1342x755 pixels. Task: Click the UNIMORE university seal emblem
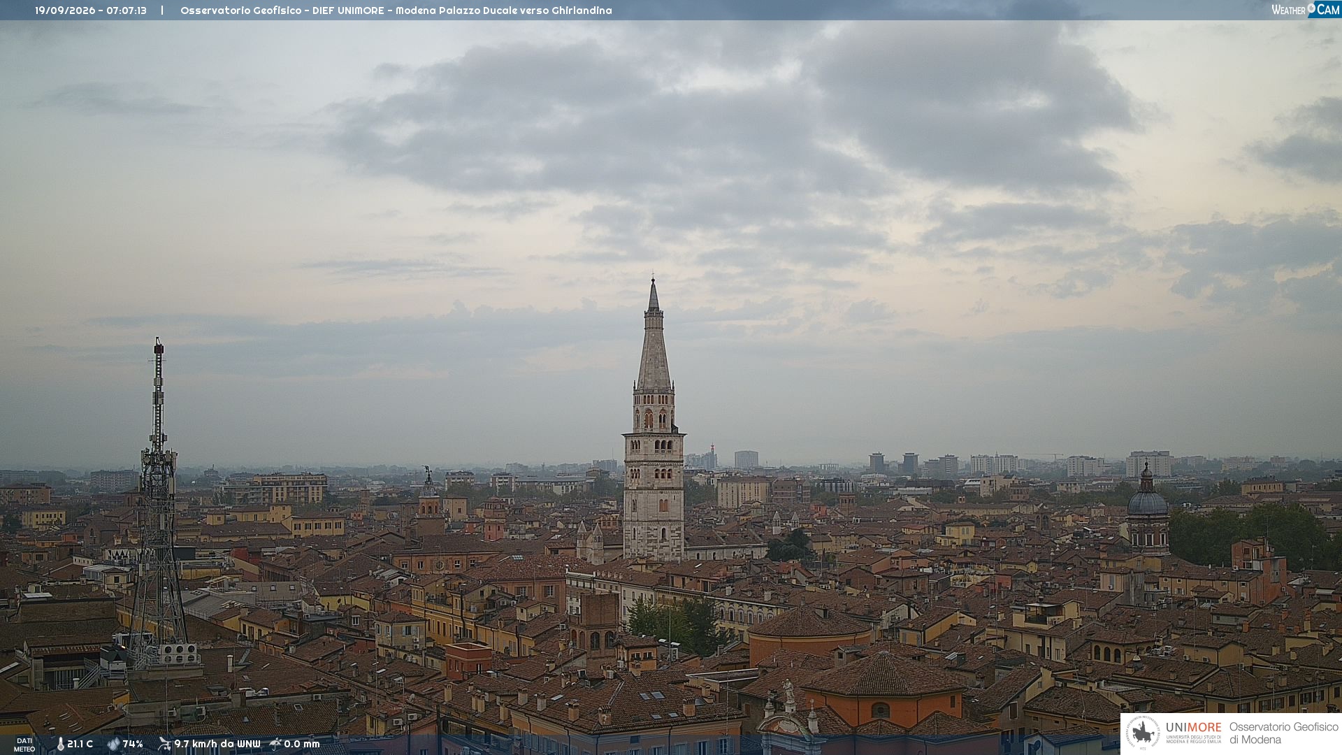point(1143,733)
